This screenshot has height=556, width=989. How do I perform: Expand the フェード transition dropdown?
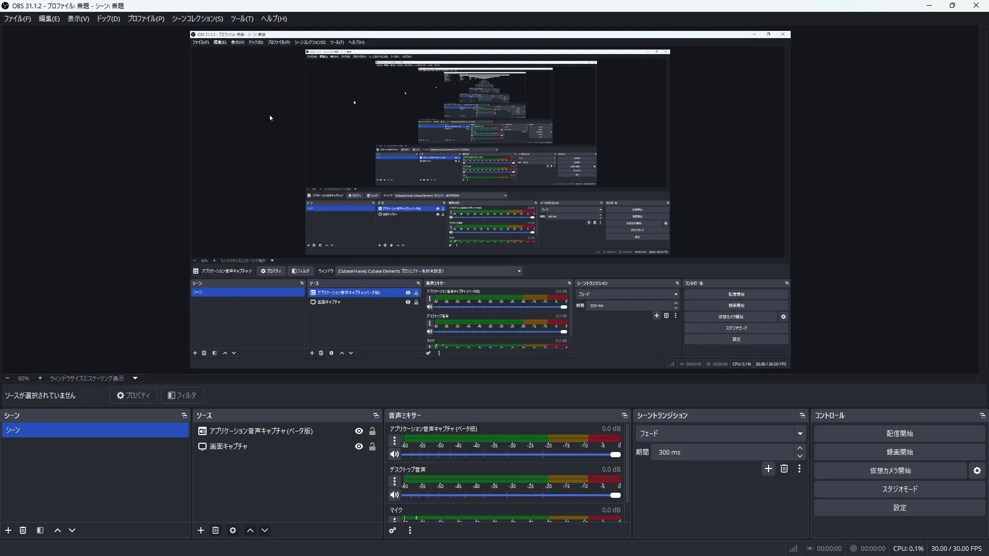click(799, 433)
